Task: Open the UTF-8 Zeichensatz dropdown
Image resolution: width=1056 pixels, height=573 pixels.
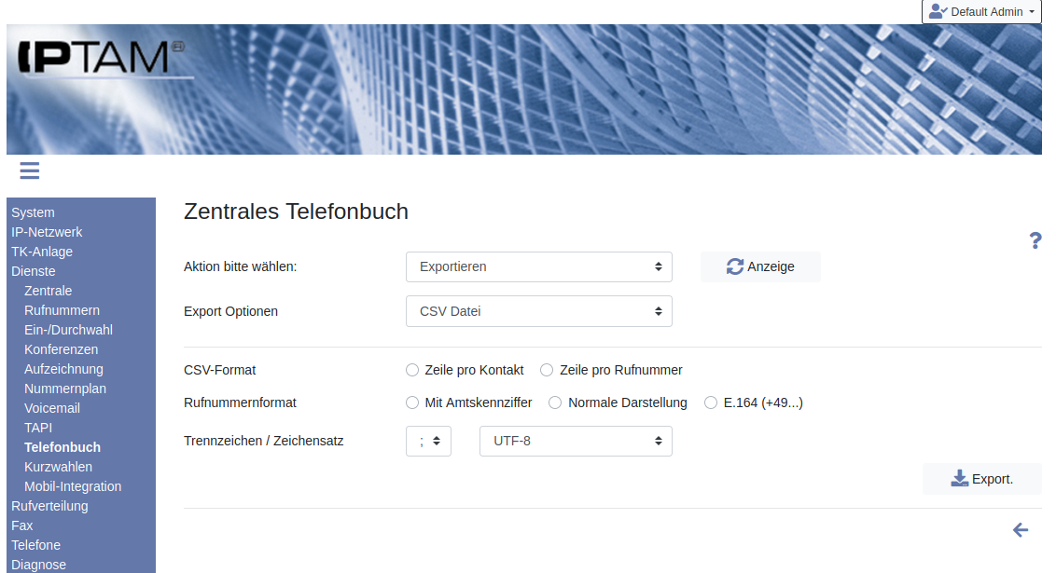Action: [x=576, y=441]
